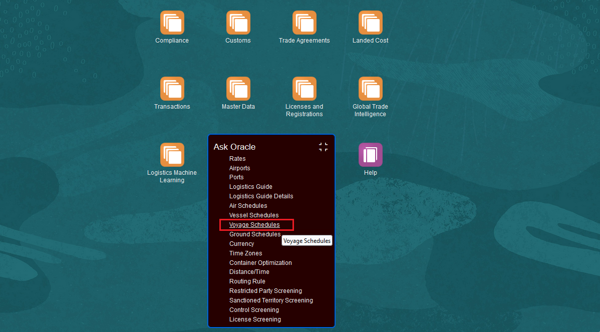Select Rates in Ask Oracle
The height and width of the screenshot is (332, 600).
click(x=237, y=158)
